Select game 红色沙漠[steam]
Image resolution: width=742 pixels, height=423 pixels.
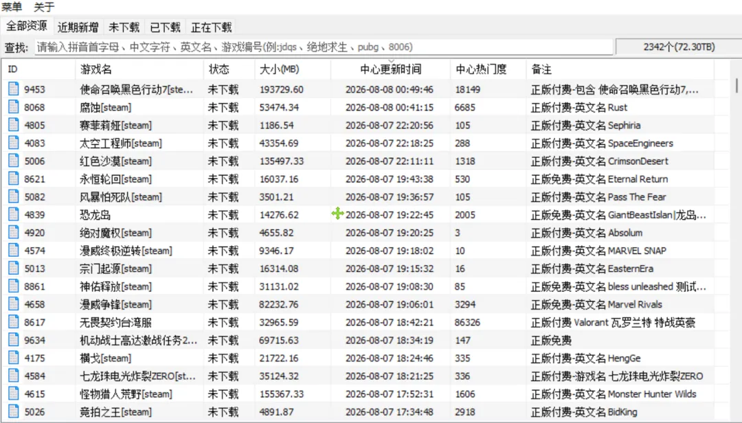[116, 161]
